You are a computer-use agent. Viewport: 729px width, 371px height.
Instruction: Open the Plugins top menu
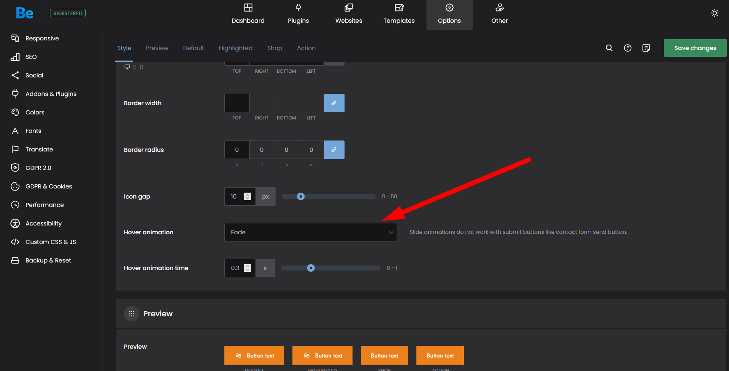coord(298,15)
